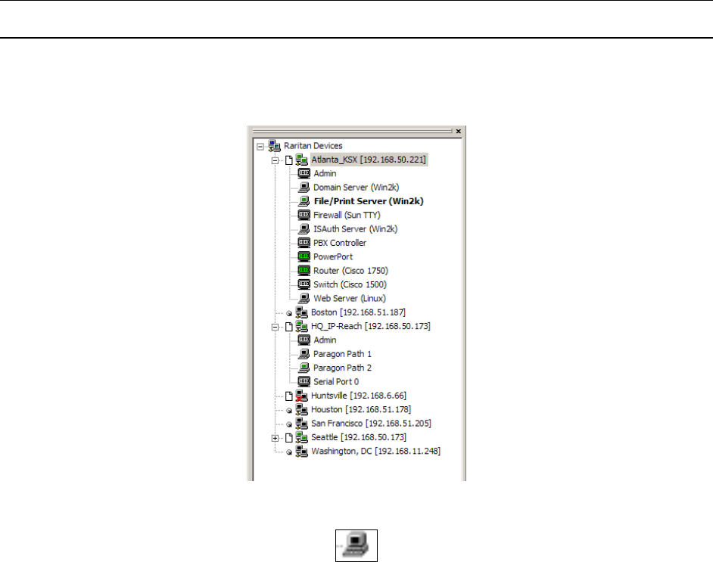
Task: Collapse the Raritan Devices root node
Action: 260,147
